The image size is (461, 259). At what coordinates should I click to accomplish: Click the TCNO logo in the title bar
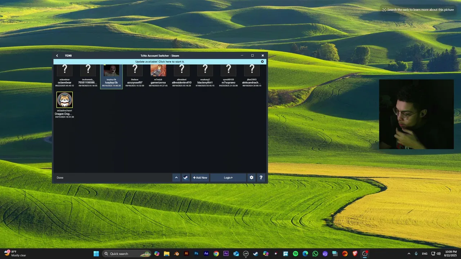[68, 56]
